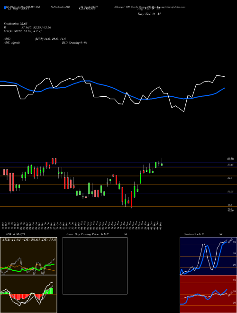Click the 'ADX: 41.61 +DY: 28.61 -DY: 11.8' header
The image size is (237, 313).
pos(29,239)
